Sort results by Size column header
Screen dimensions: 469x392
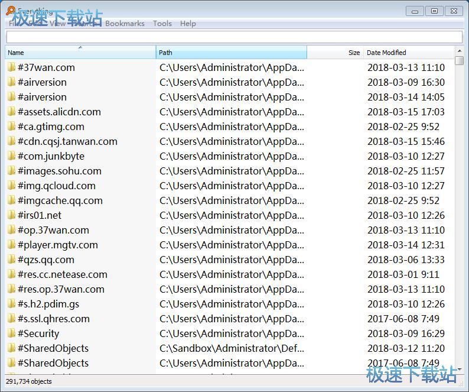(x=335, y=53)
